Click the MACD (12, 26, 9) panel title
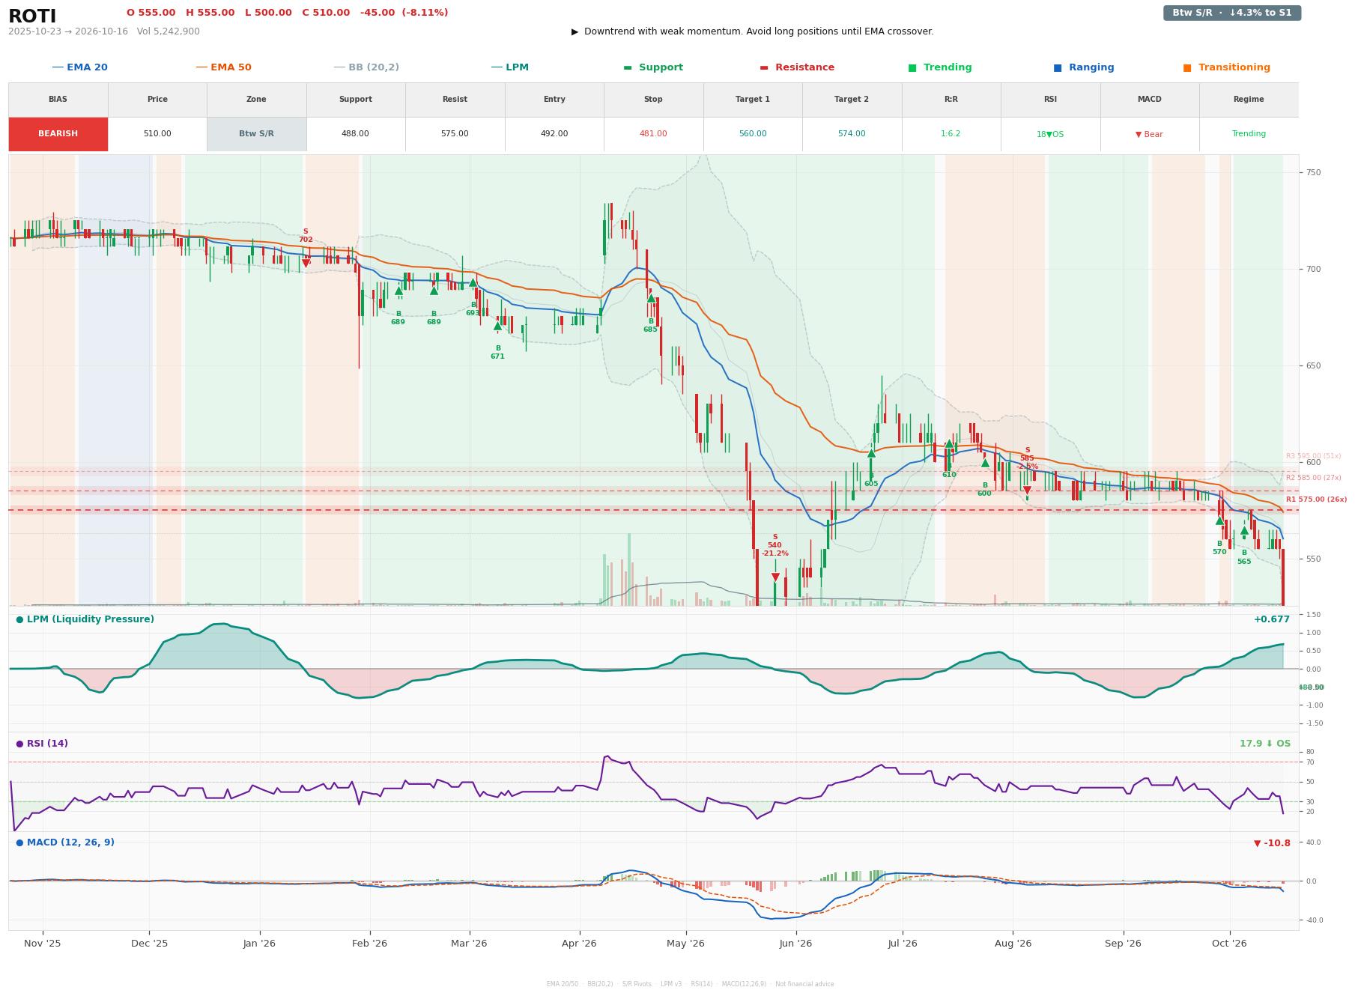The height and width of the screenshot is (996, 1355). click(x=65, y=842)
